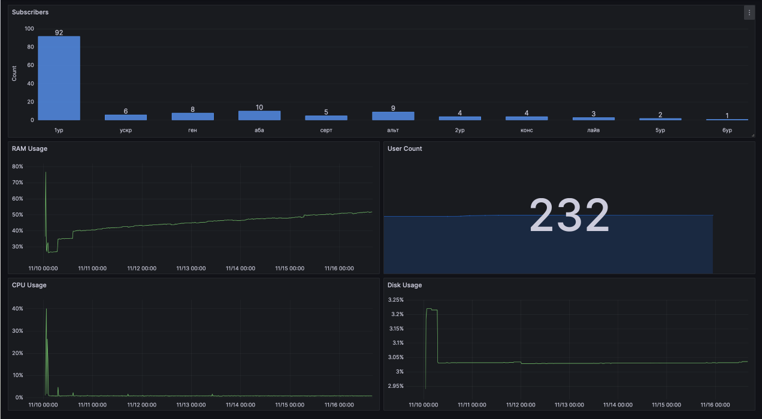
Task: Open the Subscribers panel three-dot menu
Action: coord(749,13)
